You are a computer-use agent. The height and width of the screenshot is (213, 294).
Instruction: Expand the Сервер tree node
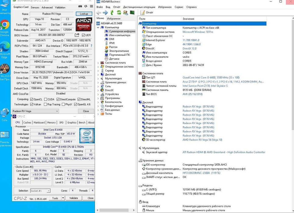(x=98, y=71)
